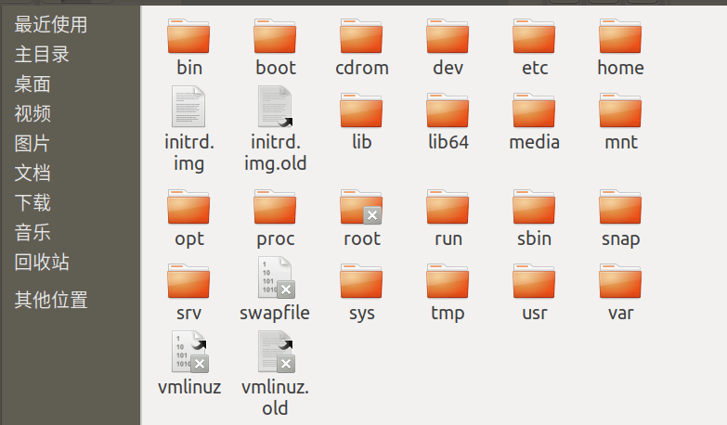The image size is (727, 425).
Task: Click the tmp folder icon
Action: click(x=448, y=281)
